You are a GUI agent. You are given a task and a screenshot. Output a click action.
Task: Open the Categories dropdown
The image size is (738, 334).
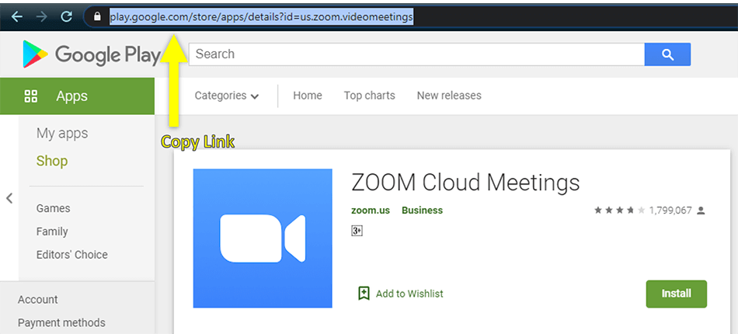(x=227, y=96)
